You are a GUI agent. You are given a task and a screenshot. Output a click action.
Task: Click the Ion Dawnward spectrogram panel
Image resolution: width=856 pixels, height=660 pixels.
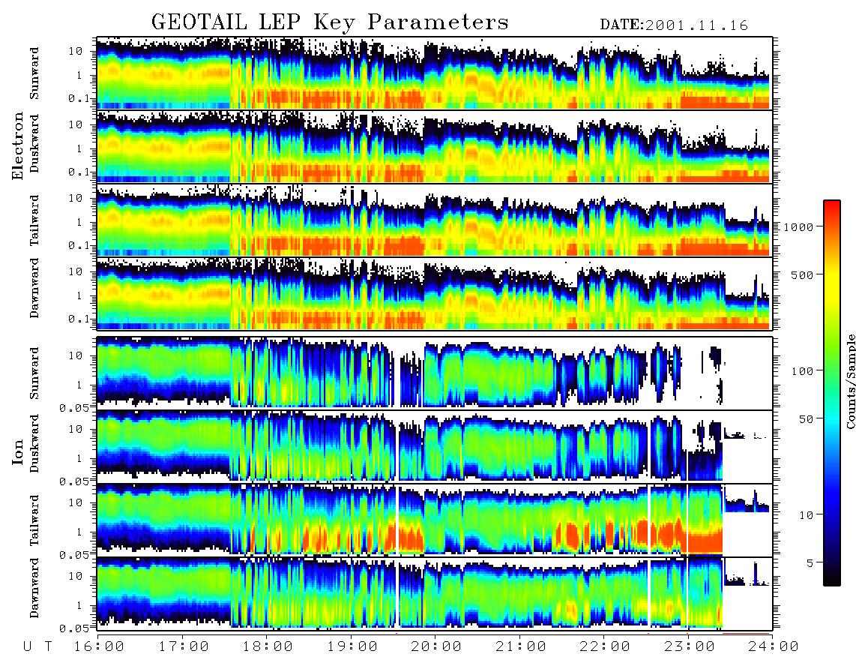point(435,594)
